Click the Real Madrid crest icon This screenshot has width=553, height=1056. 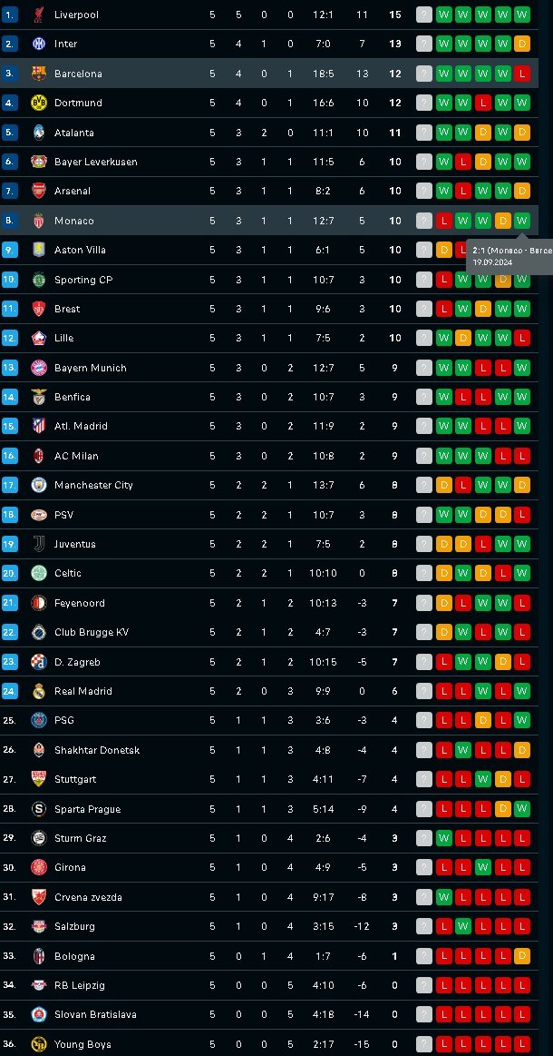click(x=39, y=691)
